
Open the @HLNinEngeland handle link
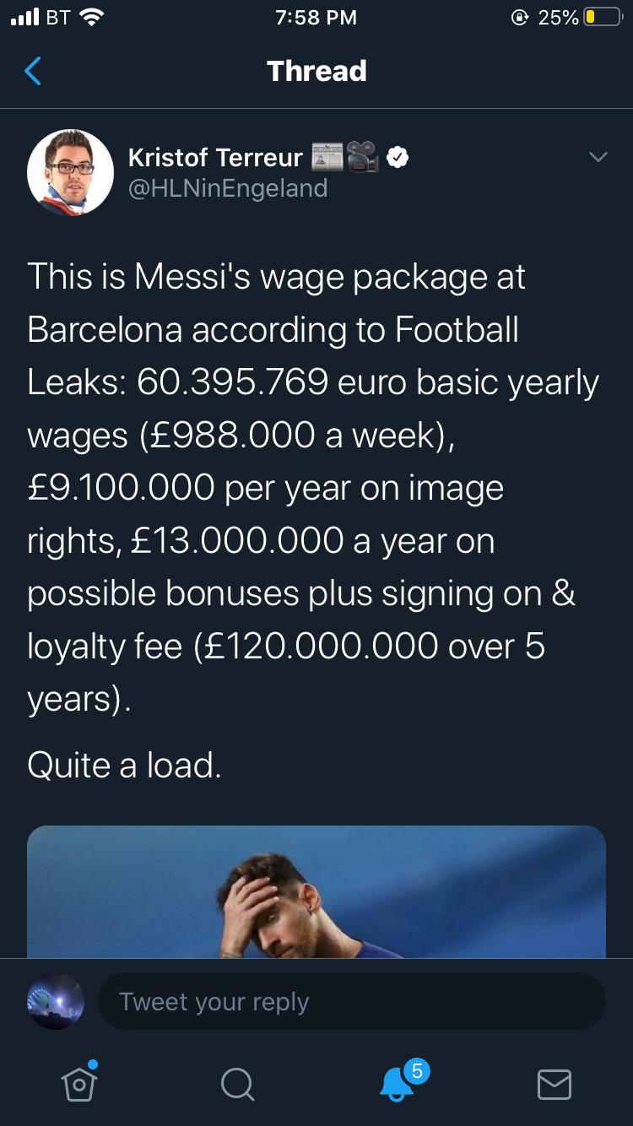(x=227, y=188)
